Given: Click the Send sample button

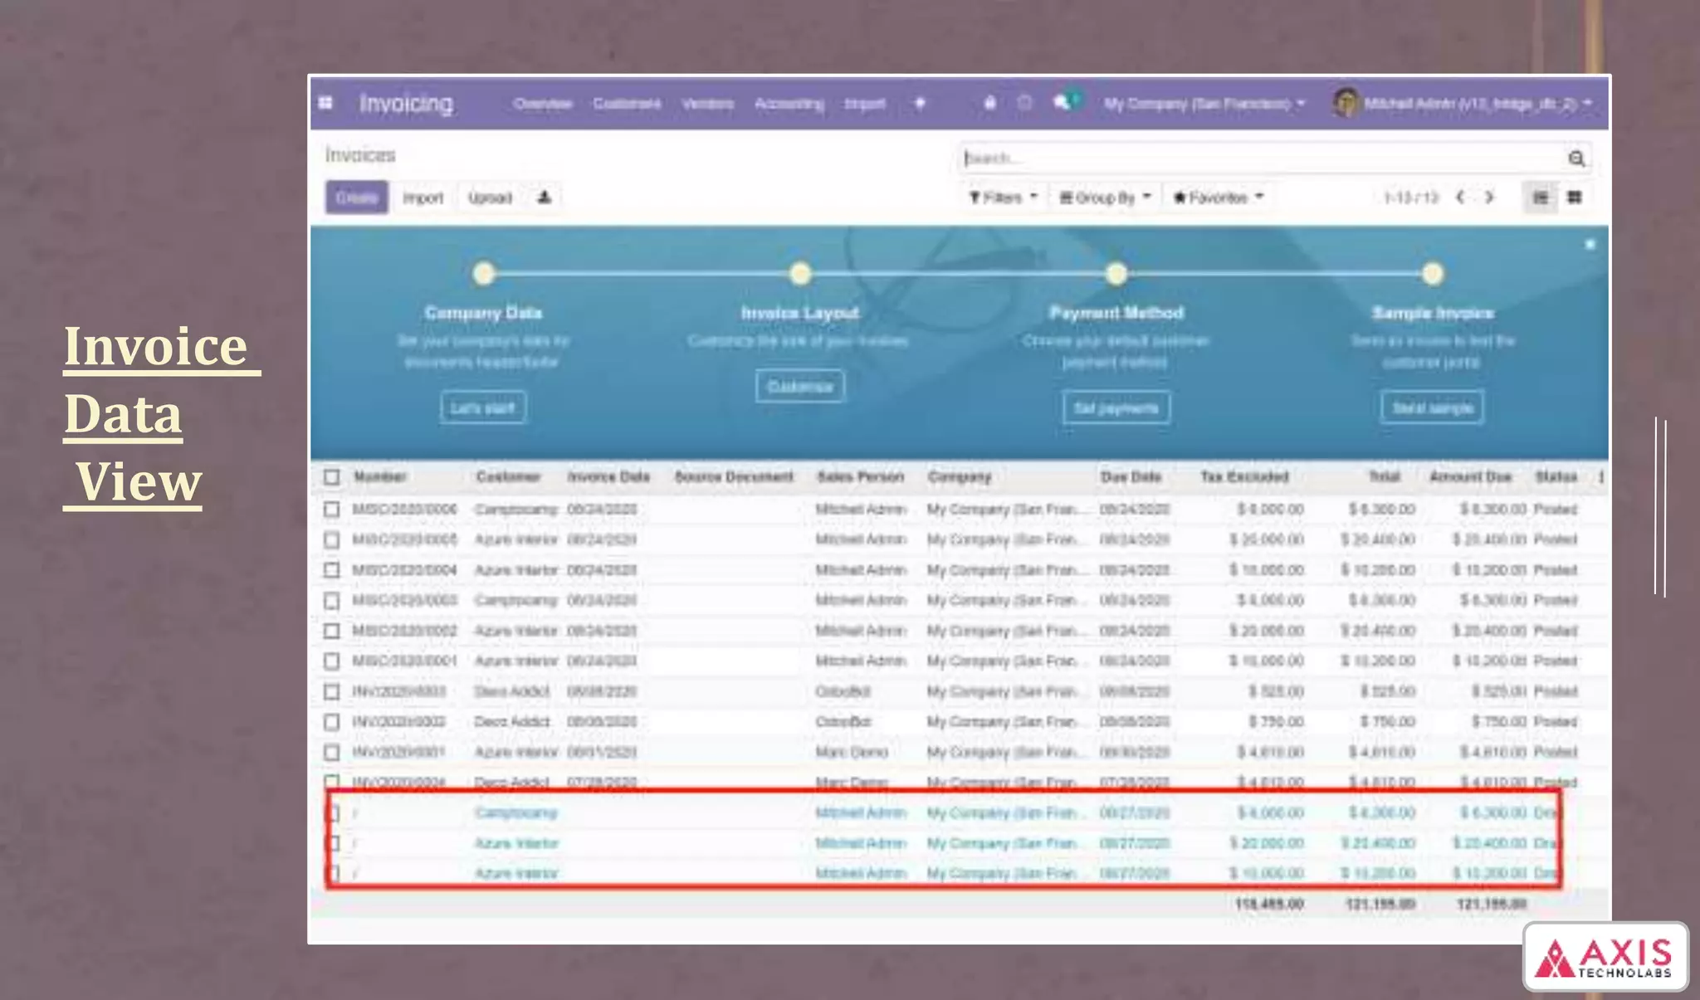Looking at the screenshot, I should (x=1433, y=407).
